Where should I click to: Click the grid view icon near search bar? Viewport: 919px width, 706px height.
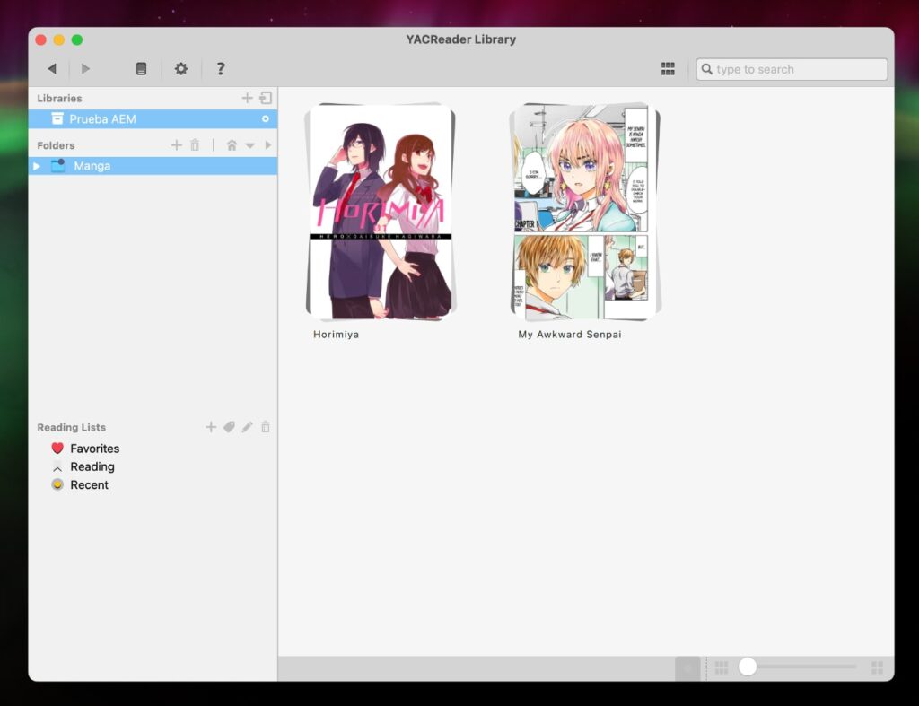point(668,68)
